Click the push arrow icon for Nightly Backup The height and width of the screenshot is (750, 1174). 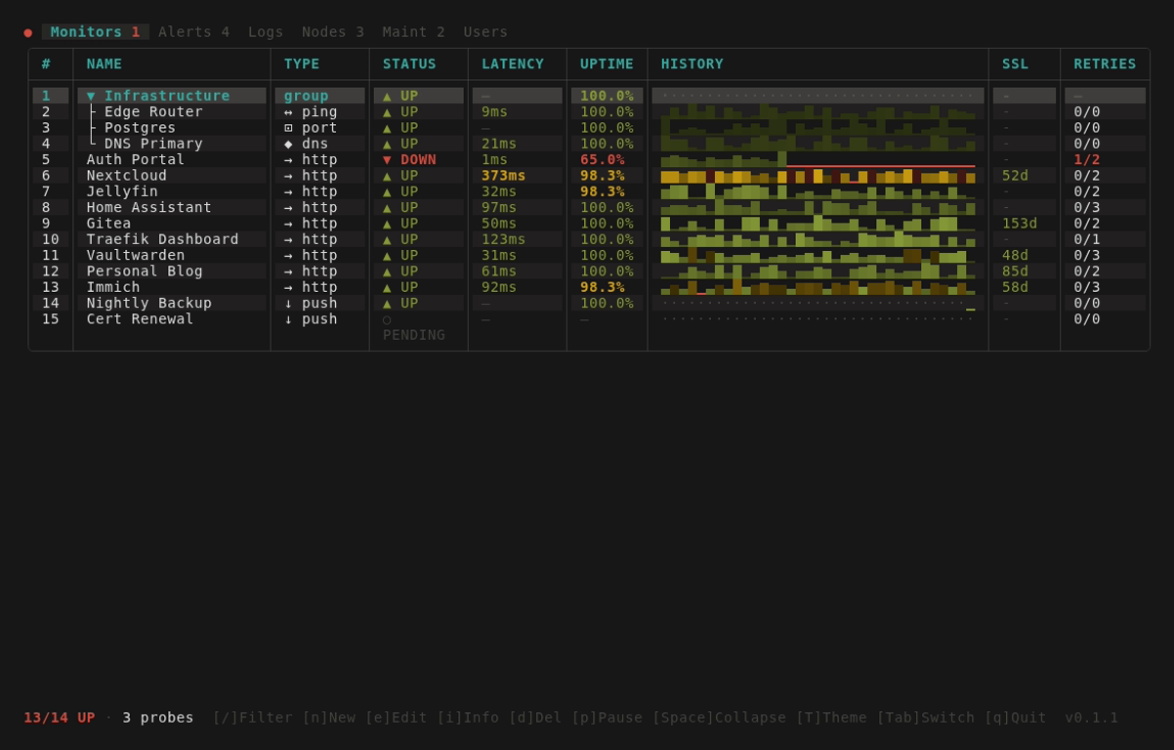click(288, 303)
